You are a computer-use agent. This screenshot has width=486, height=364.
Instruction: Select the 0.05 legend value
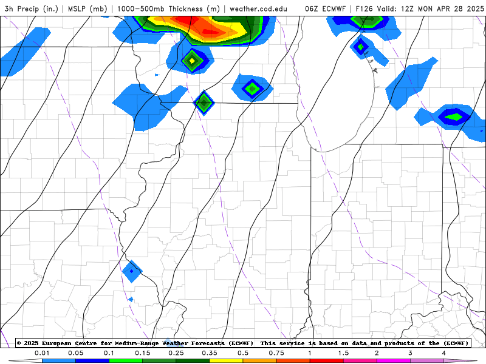click(75, 353)
